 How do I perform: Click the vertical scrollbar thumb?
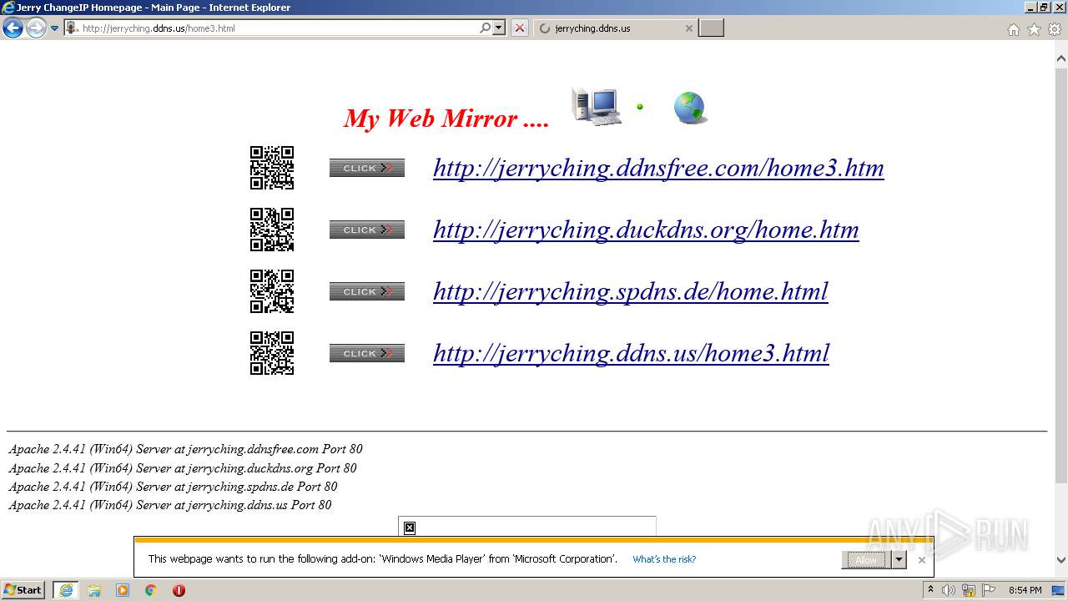point(1061,275)
